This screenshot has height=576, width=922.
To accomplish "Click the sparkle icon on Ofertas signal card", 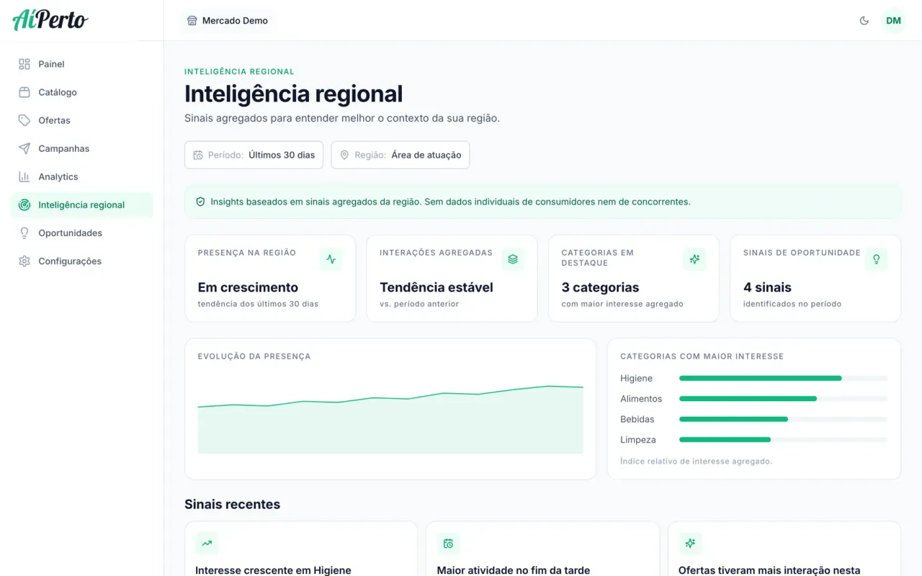I will pyautogui.click(x=690, y=544).
